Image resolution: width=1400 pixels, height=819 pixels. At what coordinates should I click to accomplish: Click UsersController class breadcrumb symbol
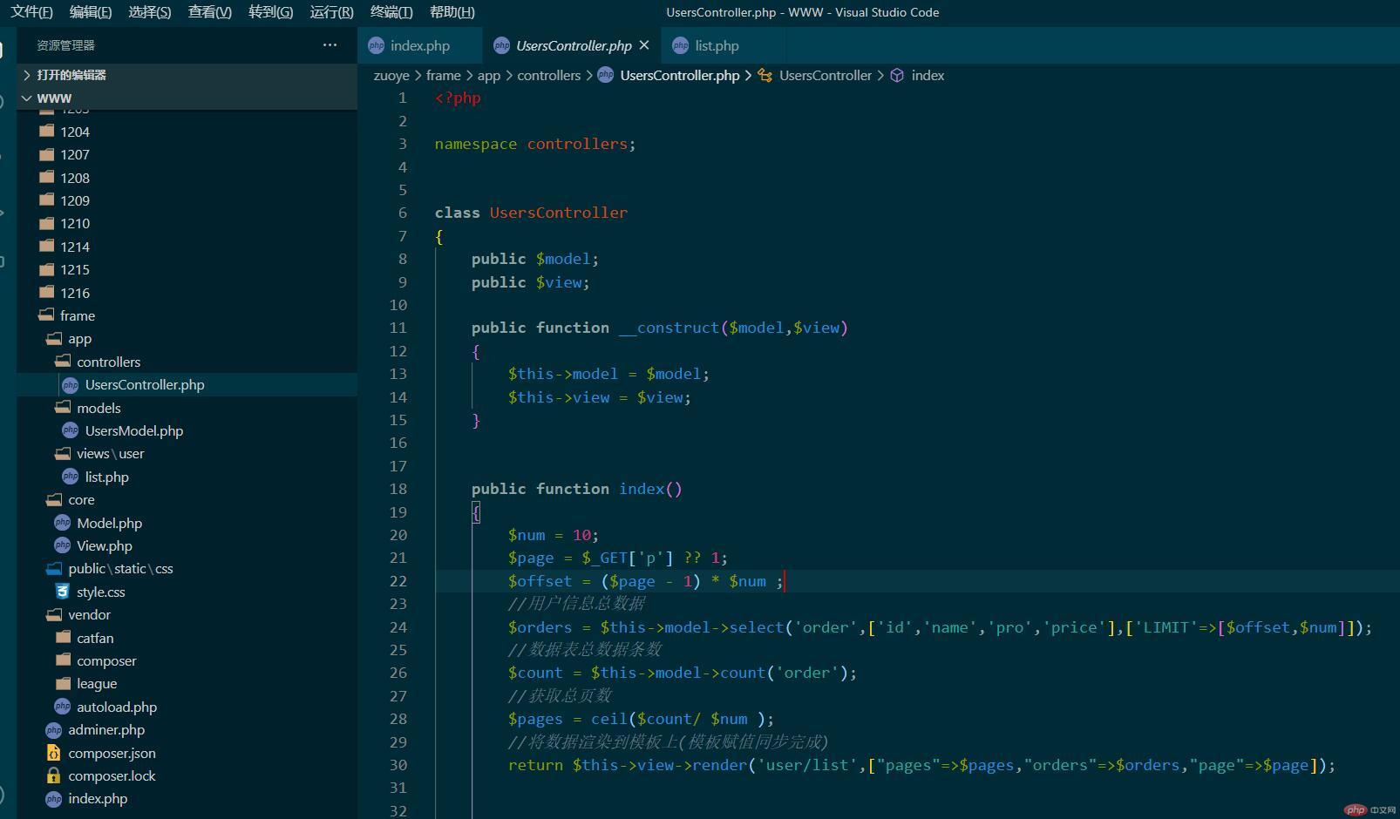tap(814, 76)
